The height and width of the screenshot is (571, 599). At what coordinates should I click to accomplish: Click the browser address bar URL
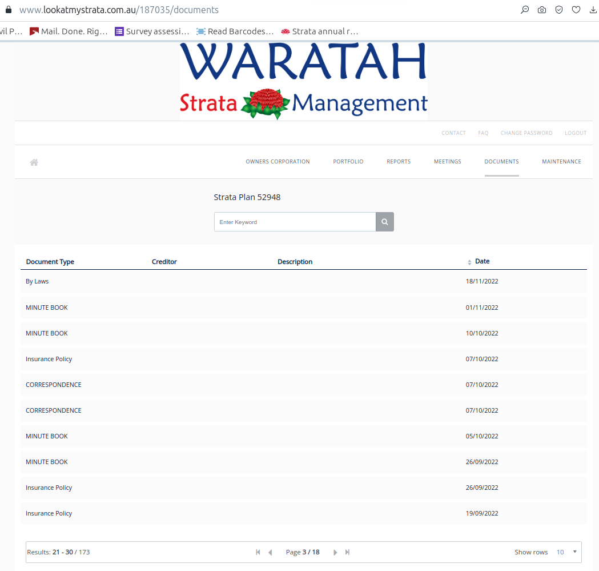coord(119,10)
